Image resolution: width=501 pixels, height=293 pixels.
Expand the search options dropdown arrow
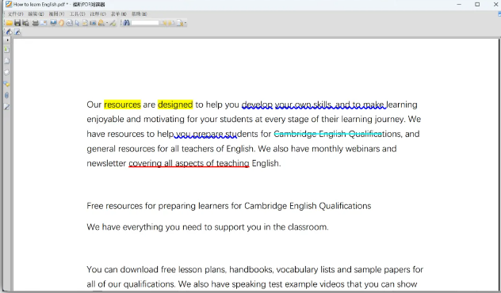point(185,23)
